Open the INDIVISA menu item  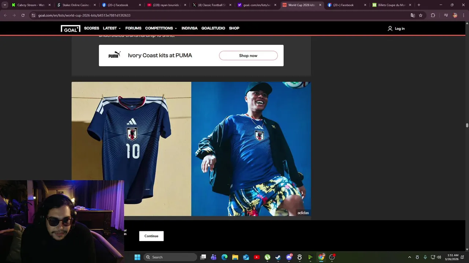(189, 28)
